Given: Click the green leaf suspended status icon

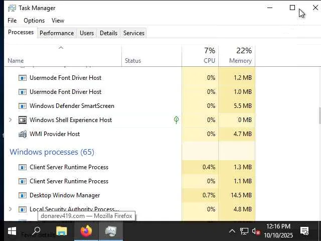Looking at the screenshot, I should (x=176, y=120).
